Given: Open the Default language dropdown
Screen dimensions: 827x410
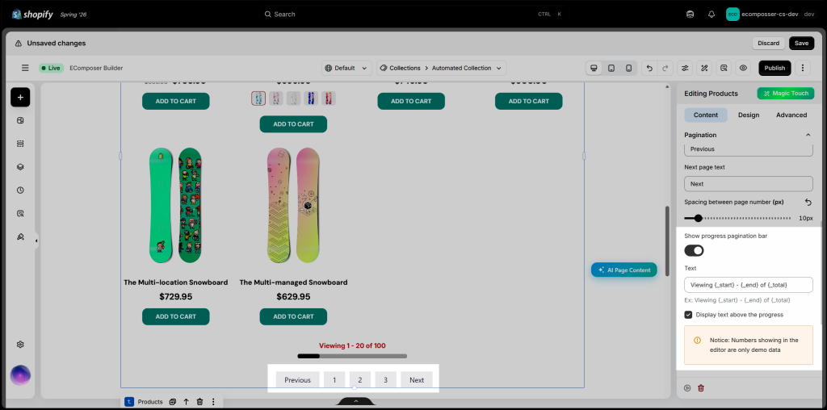Looking at the screenshot, I should pyautogui.click(x=346, y=68).
